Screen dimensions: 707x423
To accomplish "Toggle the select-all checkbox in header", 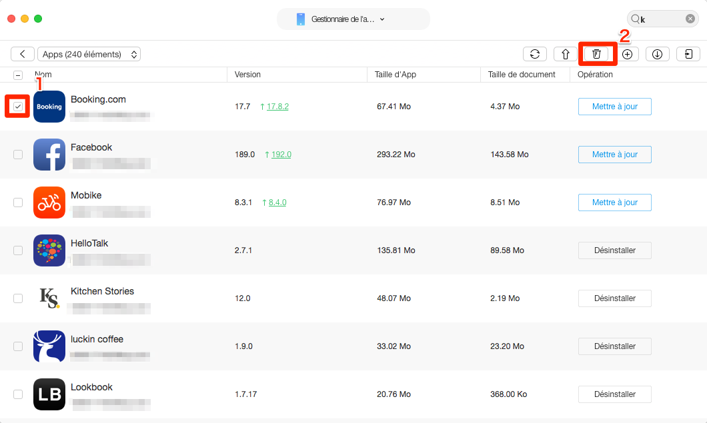I will click(x=18, y=75).
